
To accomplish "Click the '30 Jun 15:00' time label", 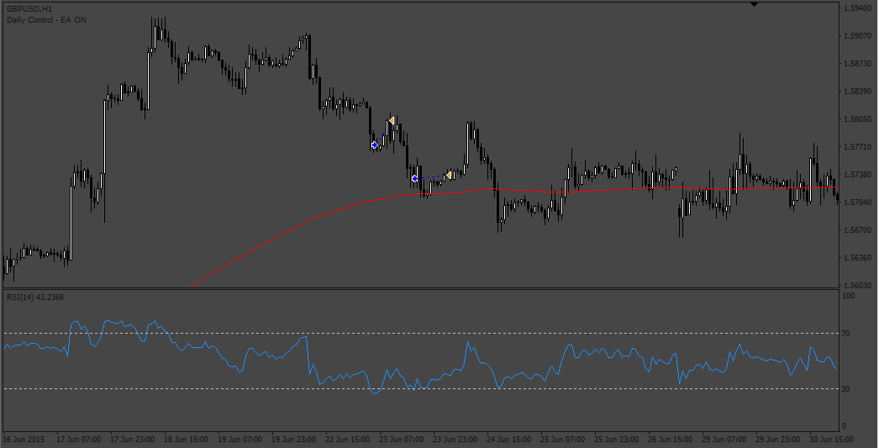I will click(x=832, y=440).
